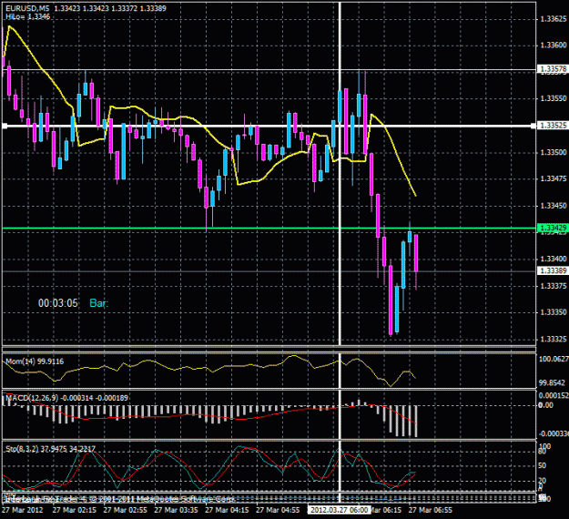Click the 1.33325 price axis value

(554, 339)
